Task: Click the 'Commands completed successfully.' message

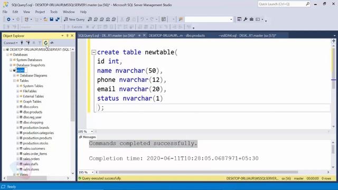Action: coord(143,144)
